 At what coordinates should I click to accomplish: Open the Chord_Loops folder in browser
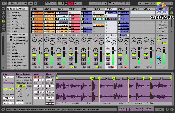pyautogui.click(x=18, y=22)
